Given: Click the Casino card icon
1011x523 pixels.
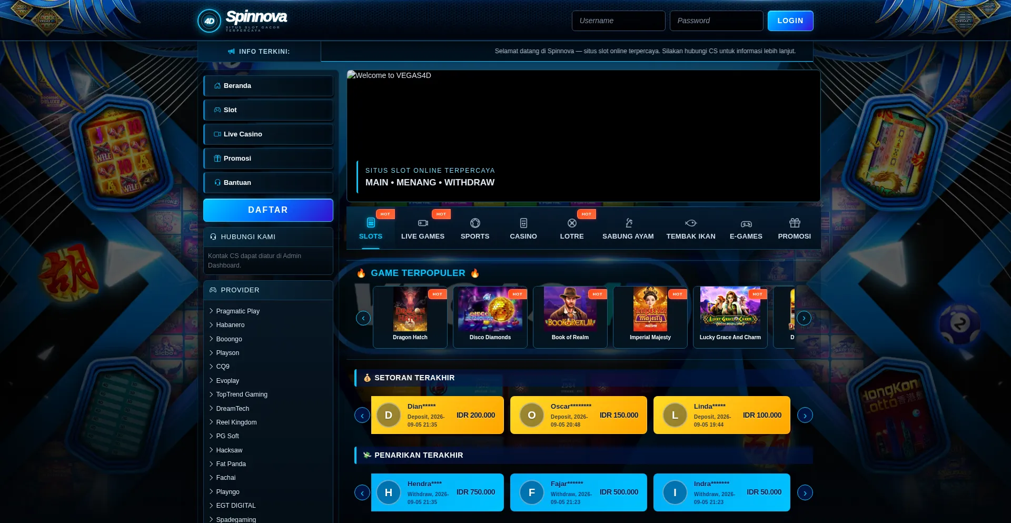Looking at the screenshot, I should [523, 223].
